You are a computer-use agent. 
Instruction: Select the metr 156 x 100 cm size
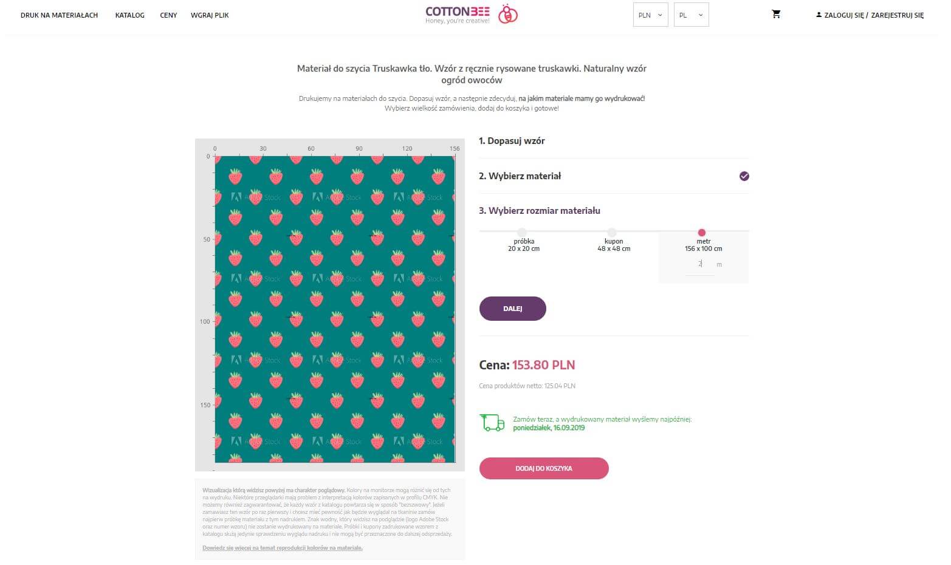point(702,232)
